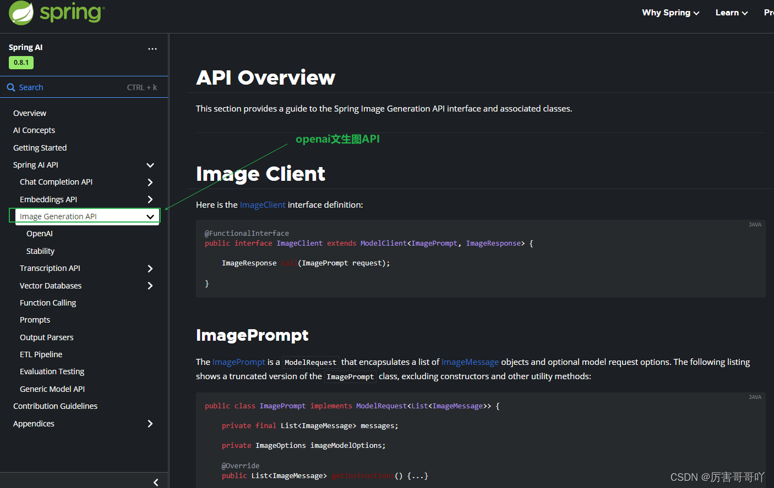The image size is (774, 488).
Task: Open the three-dots menu beside Spring AI
Action: point(152,49)
